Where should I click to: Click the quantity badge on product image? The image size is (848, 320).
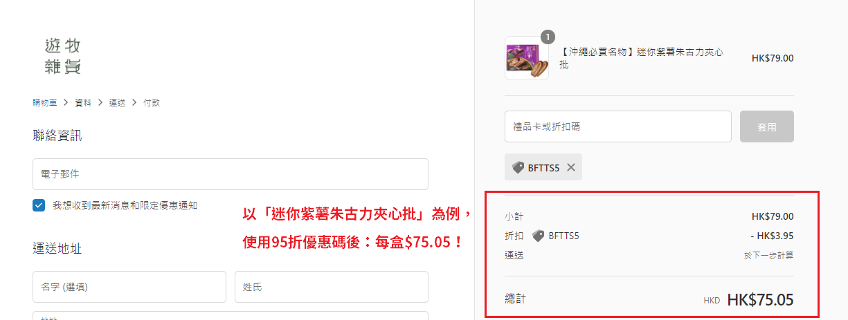548,37
